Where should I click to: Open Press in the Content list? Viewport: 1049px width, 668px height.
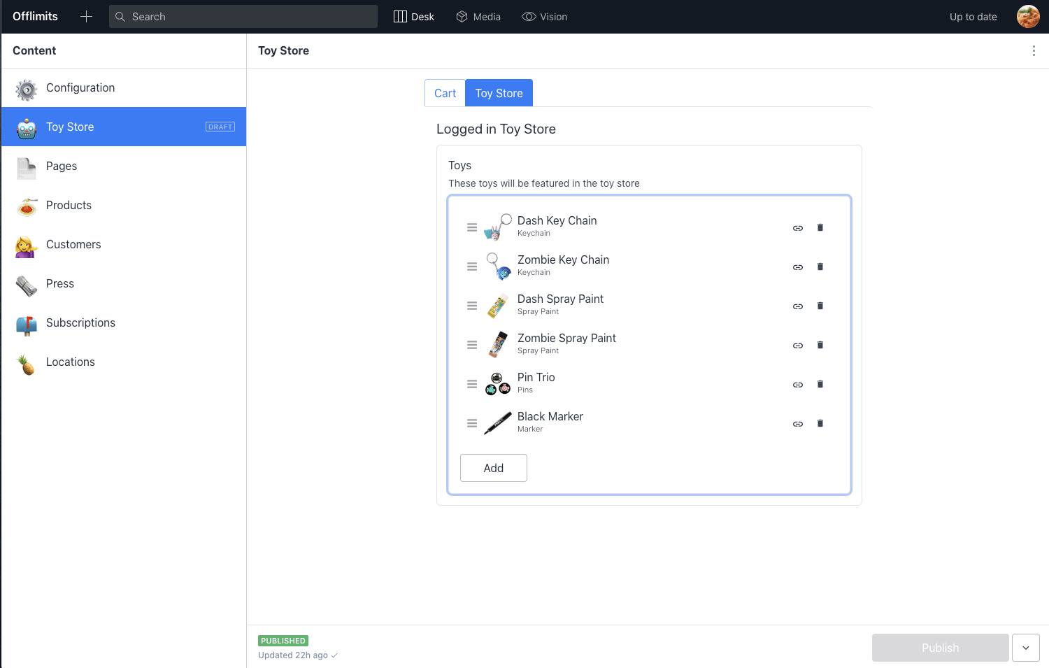coord(124,284)
